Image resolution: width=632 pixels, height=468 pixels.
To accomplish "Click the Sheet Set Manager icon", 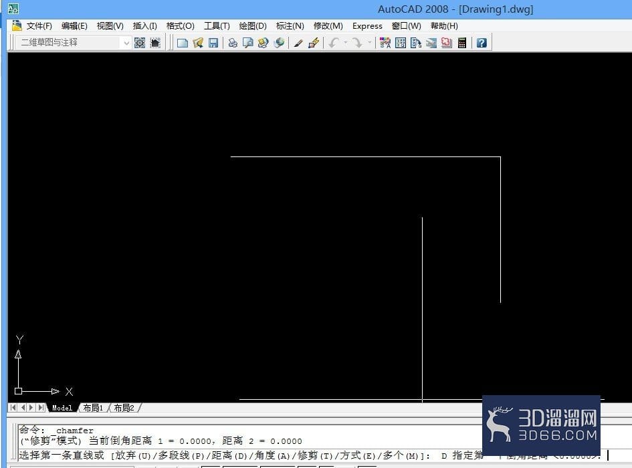I will 431,43.
